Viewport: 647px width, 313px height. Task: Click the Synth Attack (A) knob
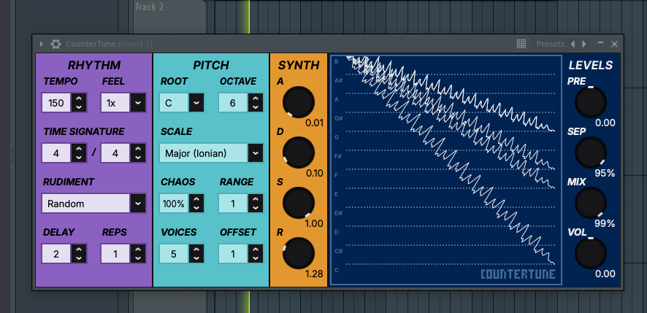pyautogui.click(x=299, y=102)
